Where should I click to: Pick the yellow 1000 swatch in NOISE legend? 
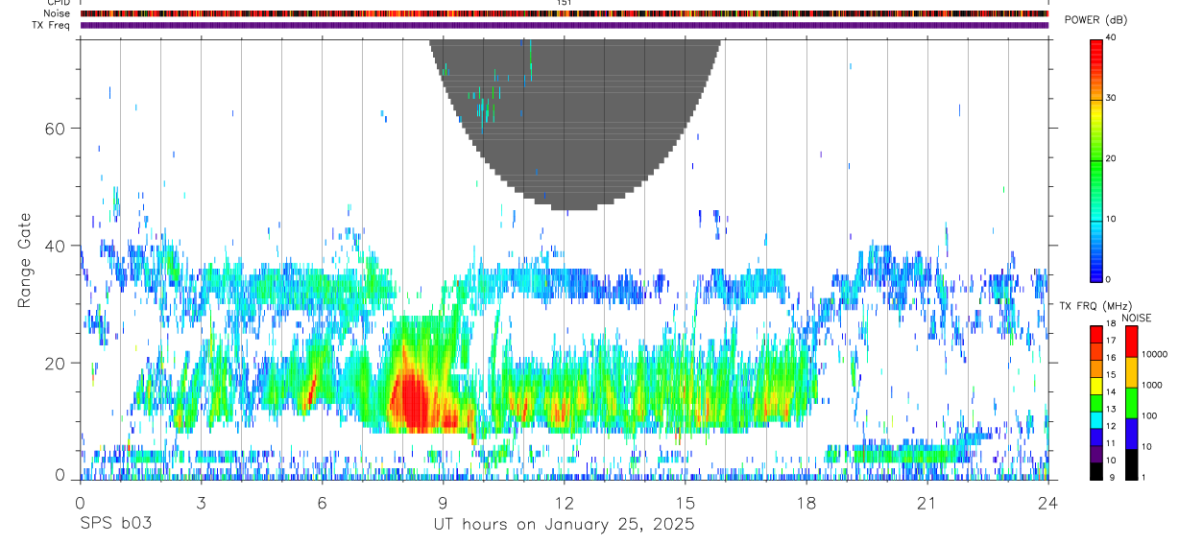(1130, 372)
